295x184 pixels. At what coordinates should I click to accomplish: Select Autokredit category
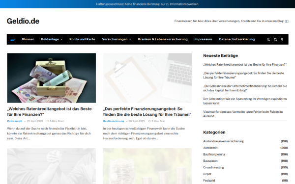point(210,148)
